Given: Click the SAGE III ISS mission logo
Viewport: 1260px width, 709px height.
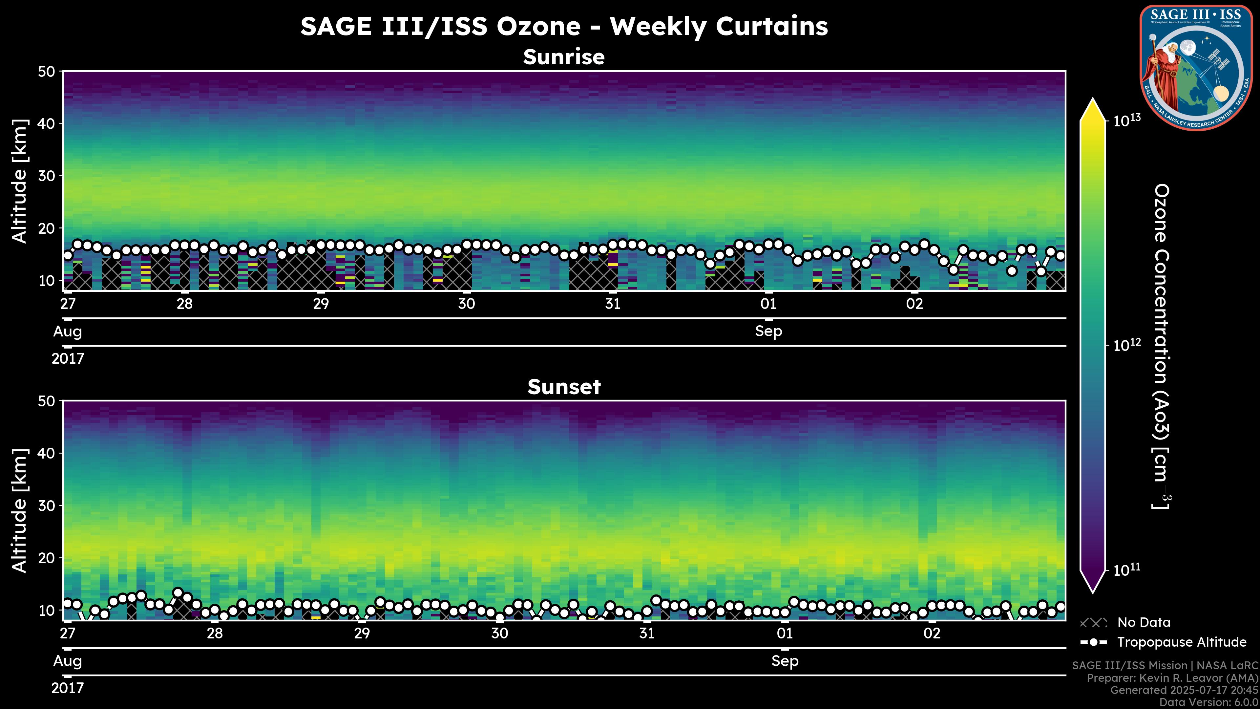Looking at the screenshot, I should [1196, 68].
